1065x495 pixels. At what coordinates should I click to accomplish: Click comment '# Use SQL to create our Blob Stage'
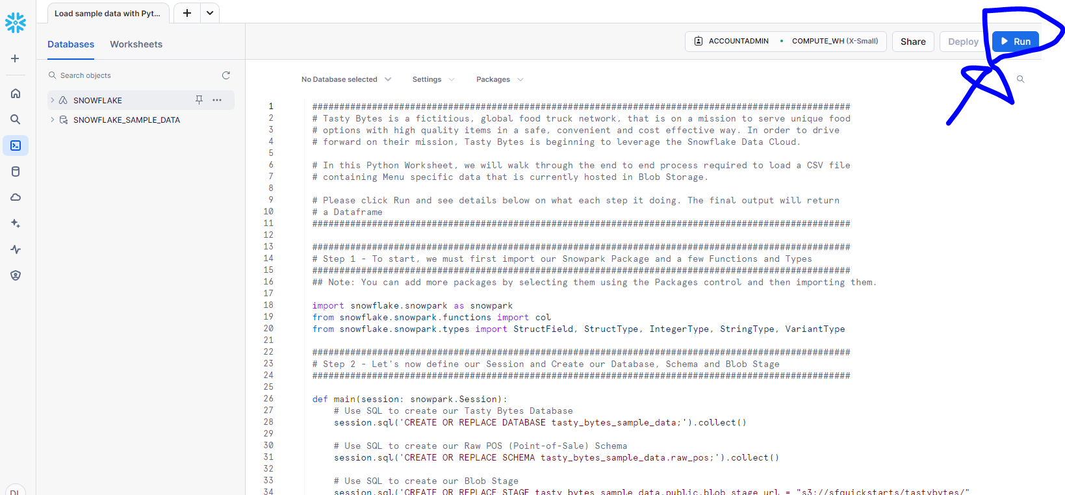tap(426, 481)
